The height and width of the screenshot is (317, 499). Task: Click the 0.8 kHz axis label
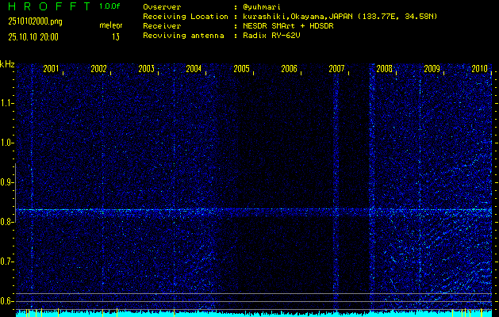pos(6,222)
